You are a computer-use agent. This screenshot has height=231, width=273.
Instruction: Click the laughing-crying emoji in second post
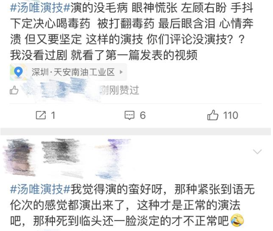[x=237, y=220]
